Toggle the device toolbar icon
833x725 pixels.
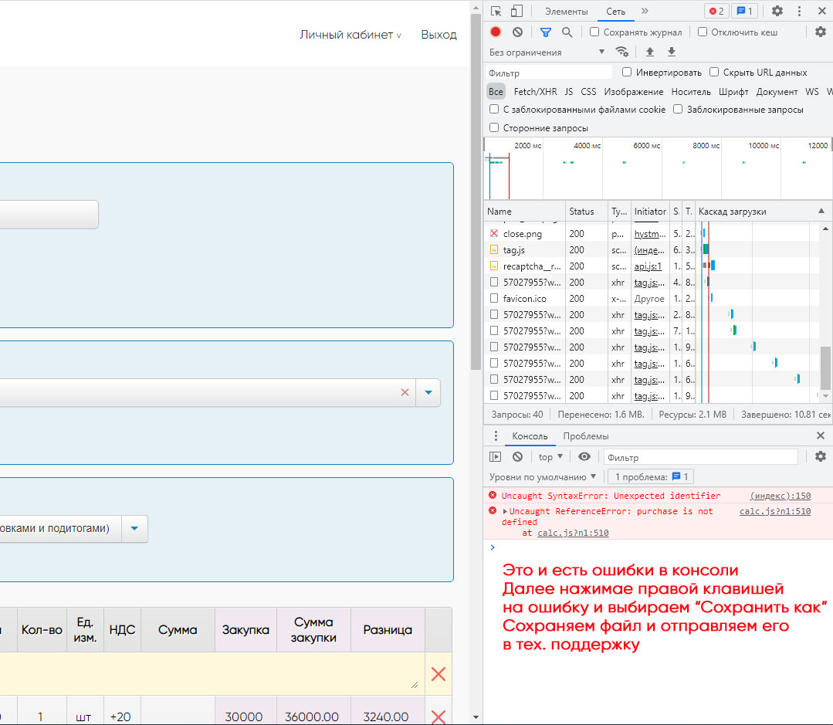coord(517,11)
